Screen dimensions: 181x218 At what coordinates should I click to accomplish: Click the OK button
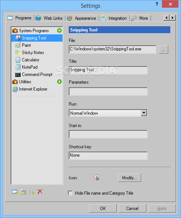point(103,208)
